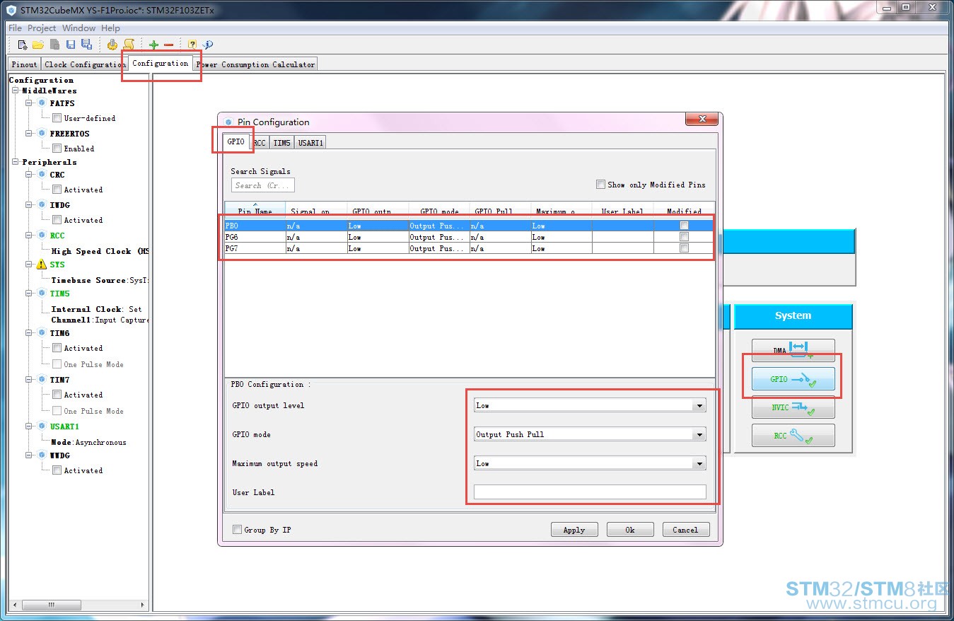Click the NVIC System button
This screenshot has width=954, height=621.
pos(793,407)
